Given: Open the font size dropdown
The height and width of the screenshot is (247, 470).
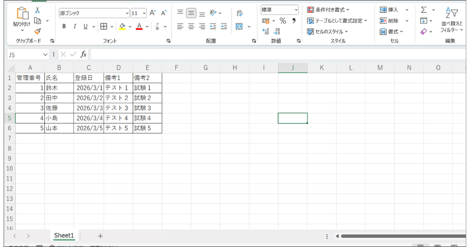Looking at the screenshot, I should click(145, 13).
